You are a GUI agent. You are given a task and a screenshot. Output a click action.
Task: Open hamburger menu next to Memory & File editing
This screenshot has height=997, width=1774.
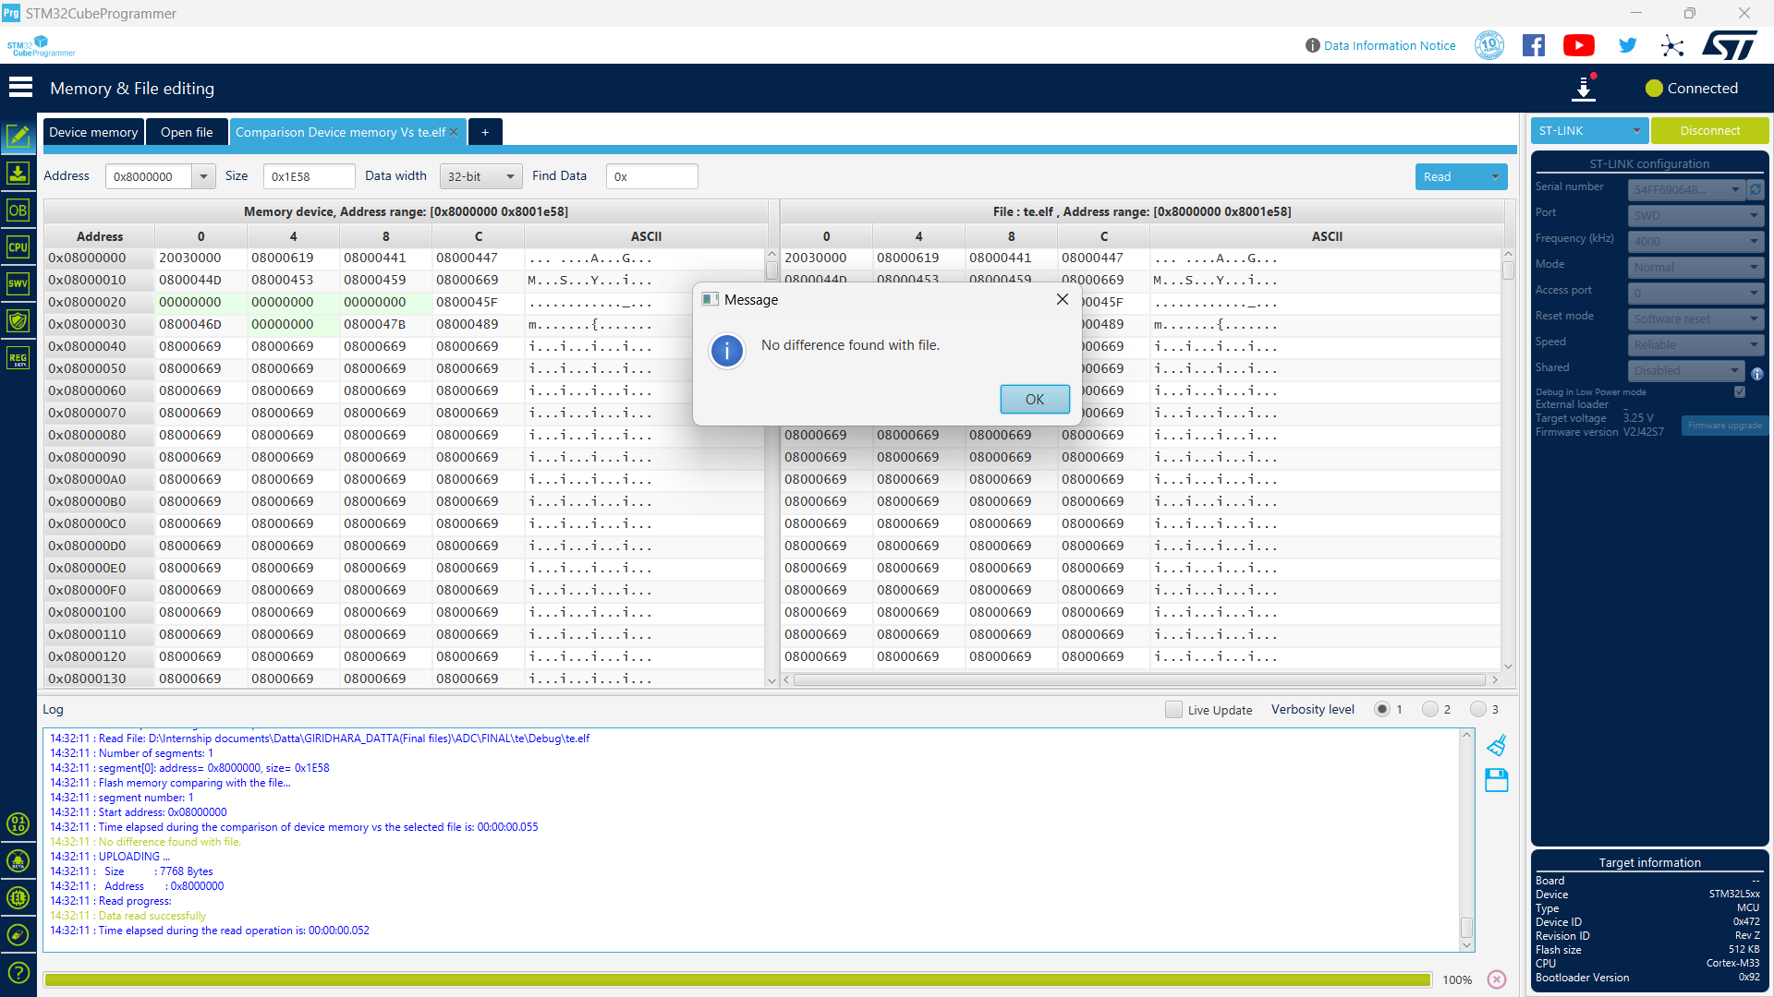pos(20,88)
